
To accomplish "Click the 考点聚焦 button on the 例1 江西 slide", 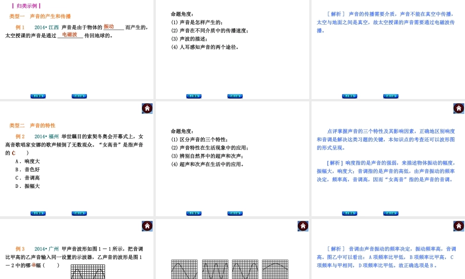I will pos(38,96).
